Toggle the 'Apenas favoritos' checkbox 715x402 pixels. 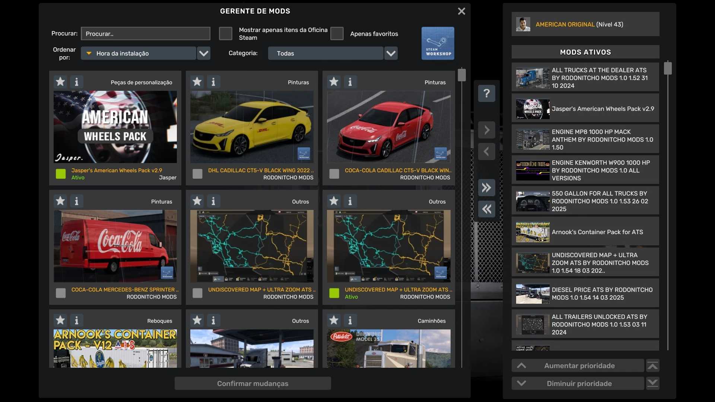point(337,33)
